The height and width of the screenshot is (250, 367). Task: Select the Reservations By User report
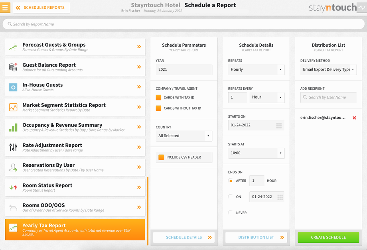(75, 167)
